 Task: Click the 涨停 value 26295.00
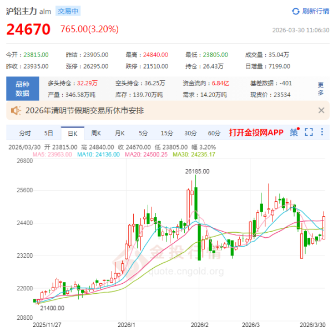click(x=96, y=67)
